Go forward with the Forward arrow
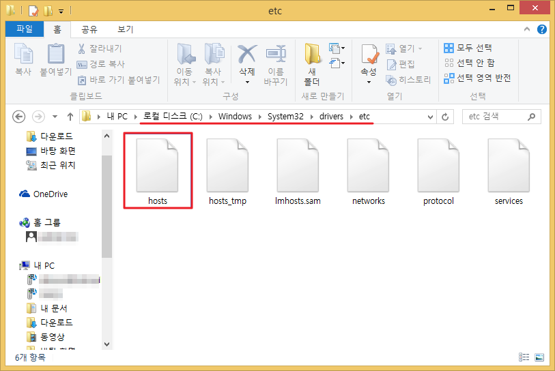This screenshot has height=371, width=555. (39, 117)
